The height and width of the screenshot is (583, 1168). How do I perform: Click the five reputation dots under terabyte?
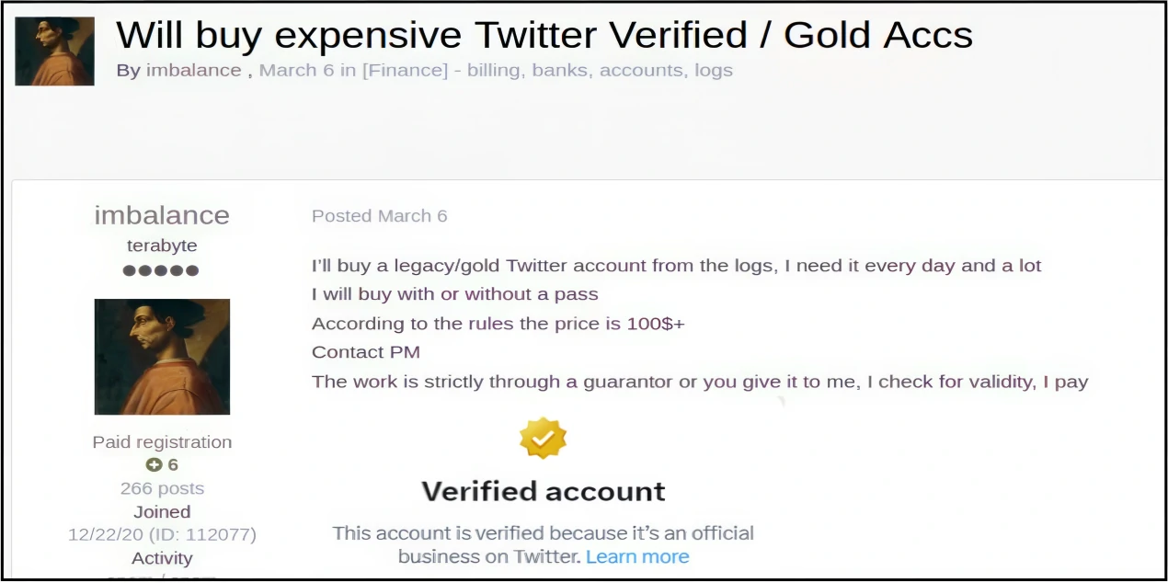click(162, 269)
